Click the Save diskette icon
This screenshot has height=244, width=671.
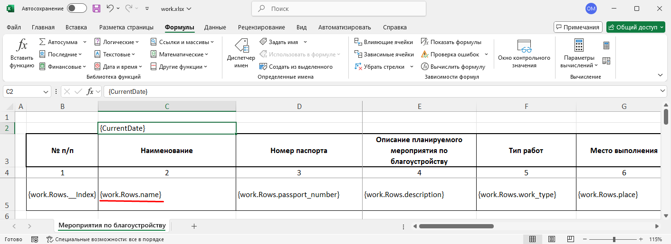(96, 9)
